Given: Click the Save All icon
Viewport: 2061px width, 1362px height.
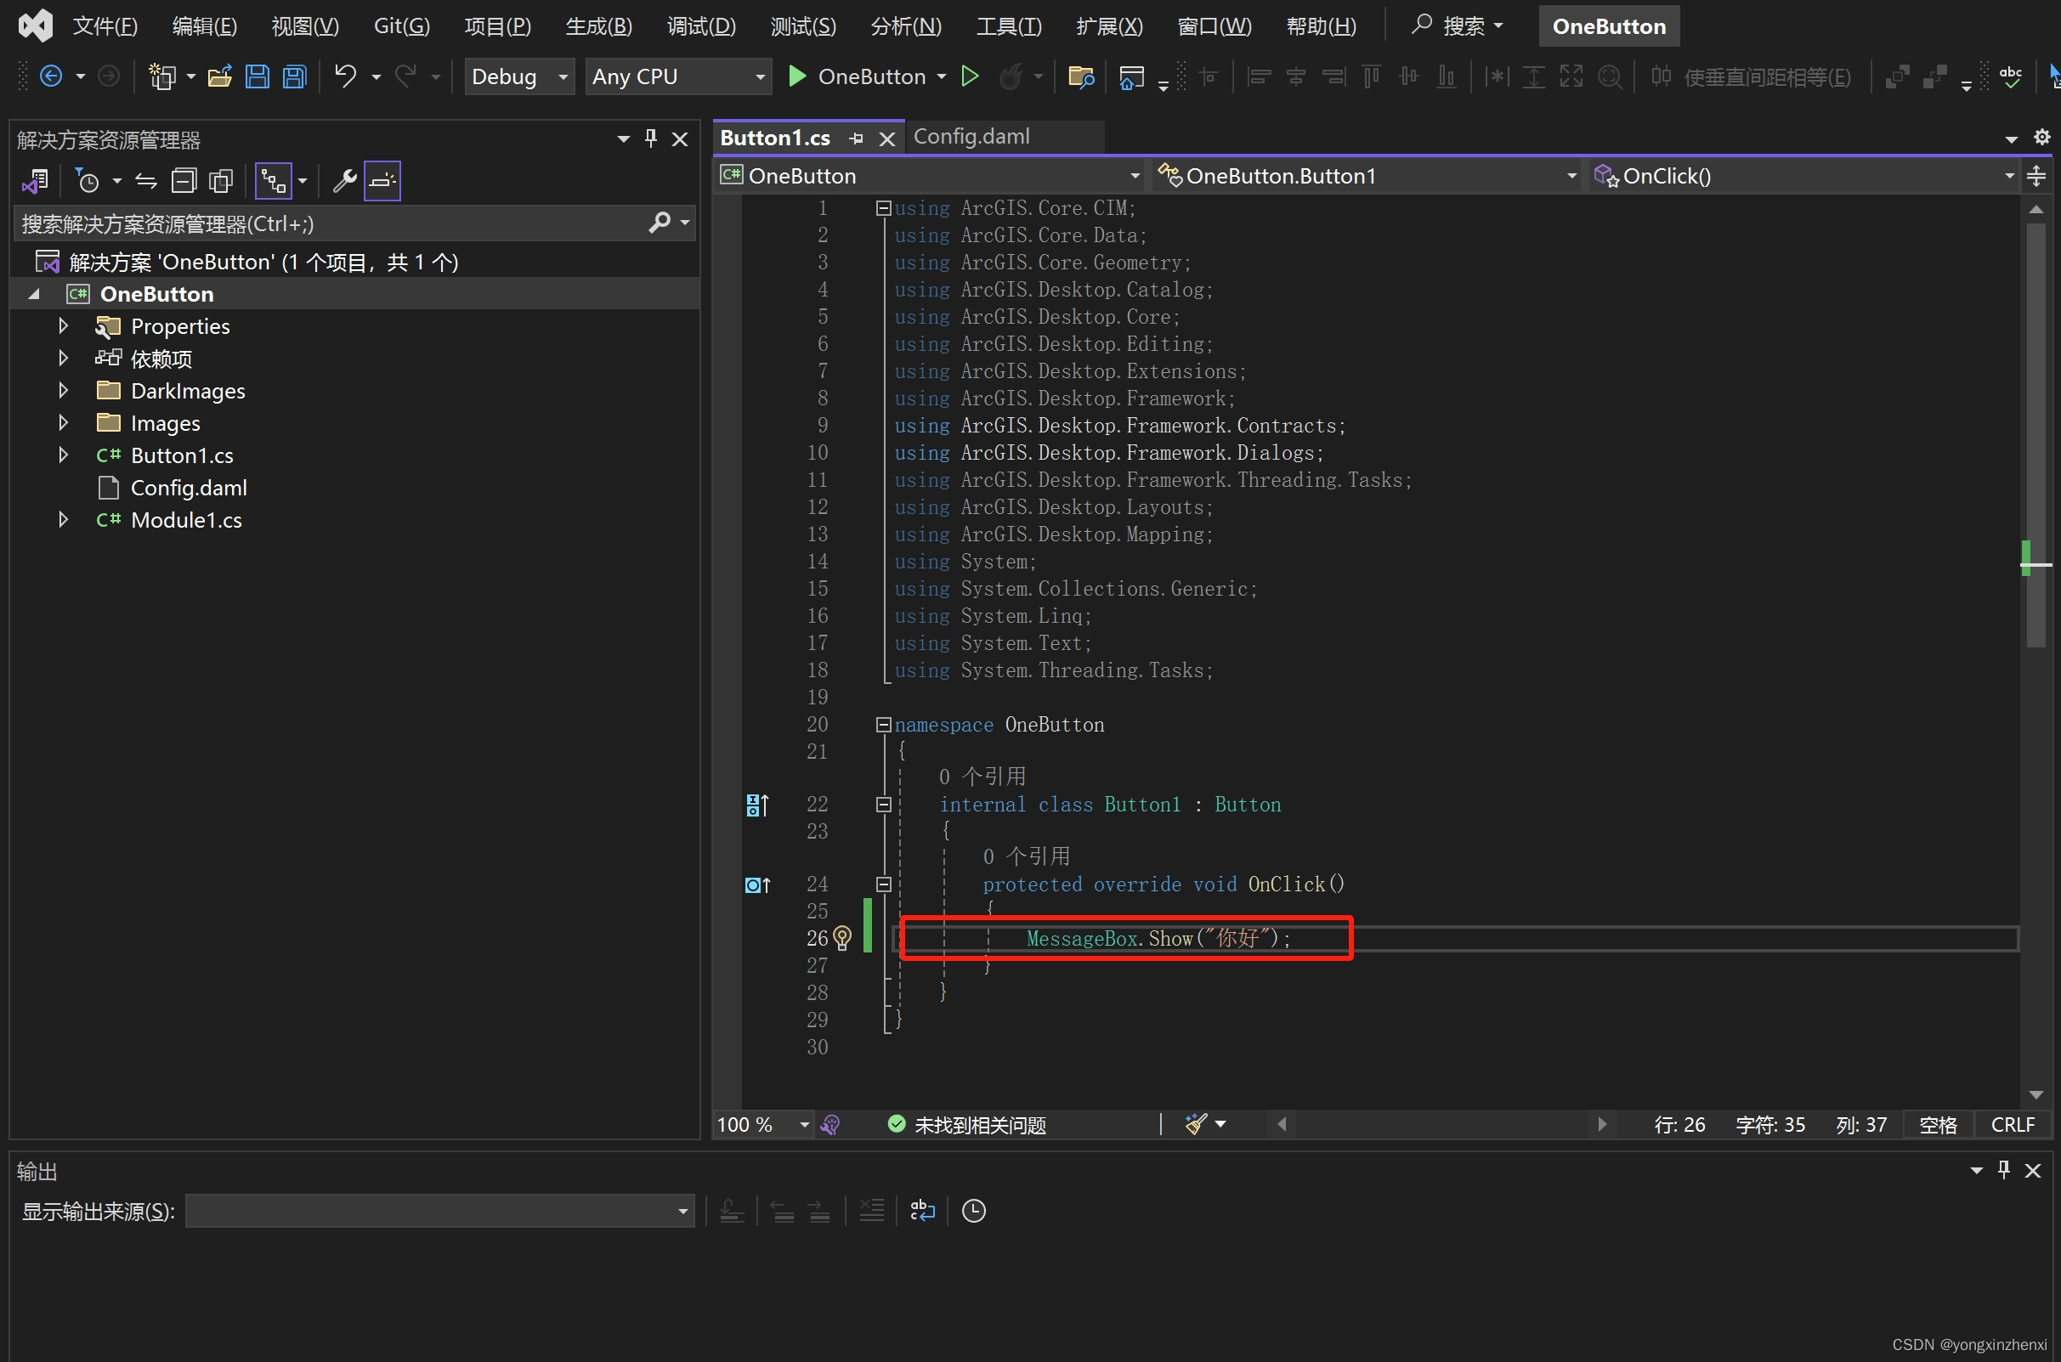Looking at the screenshot, I should [296, 76].
